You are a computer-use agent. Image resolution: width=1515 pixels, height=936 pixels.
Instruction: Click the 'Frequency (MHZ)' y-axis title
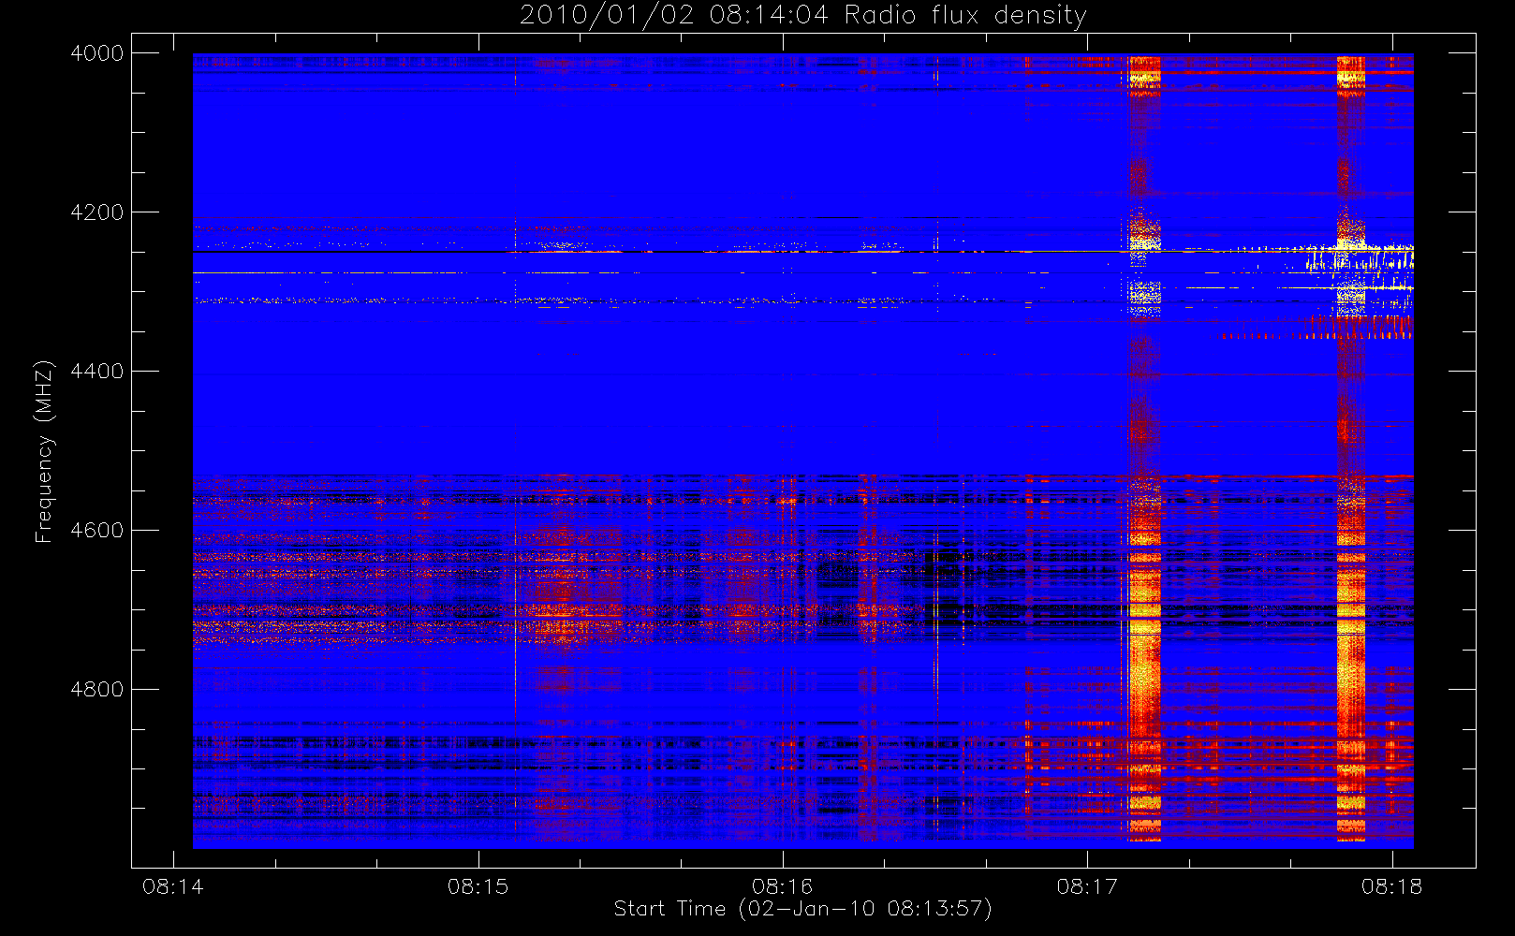[44, 451]
